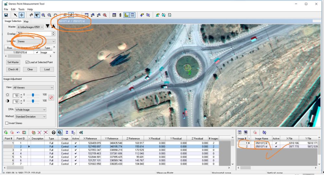Select the hand pan tool
The width and height of the screenshot is (324, 175).
tap(55, 15)
